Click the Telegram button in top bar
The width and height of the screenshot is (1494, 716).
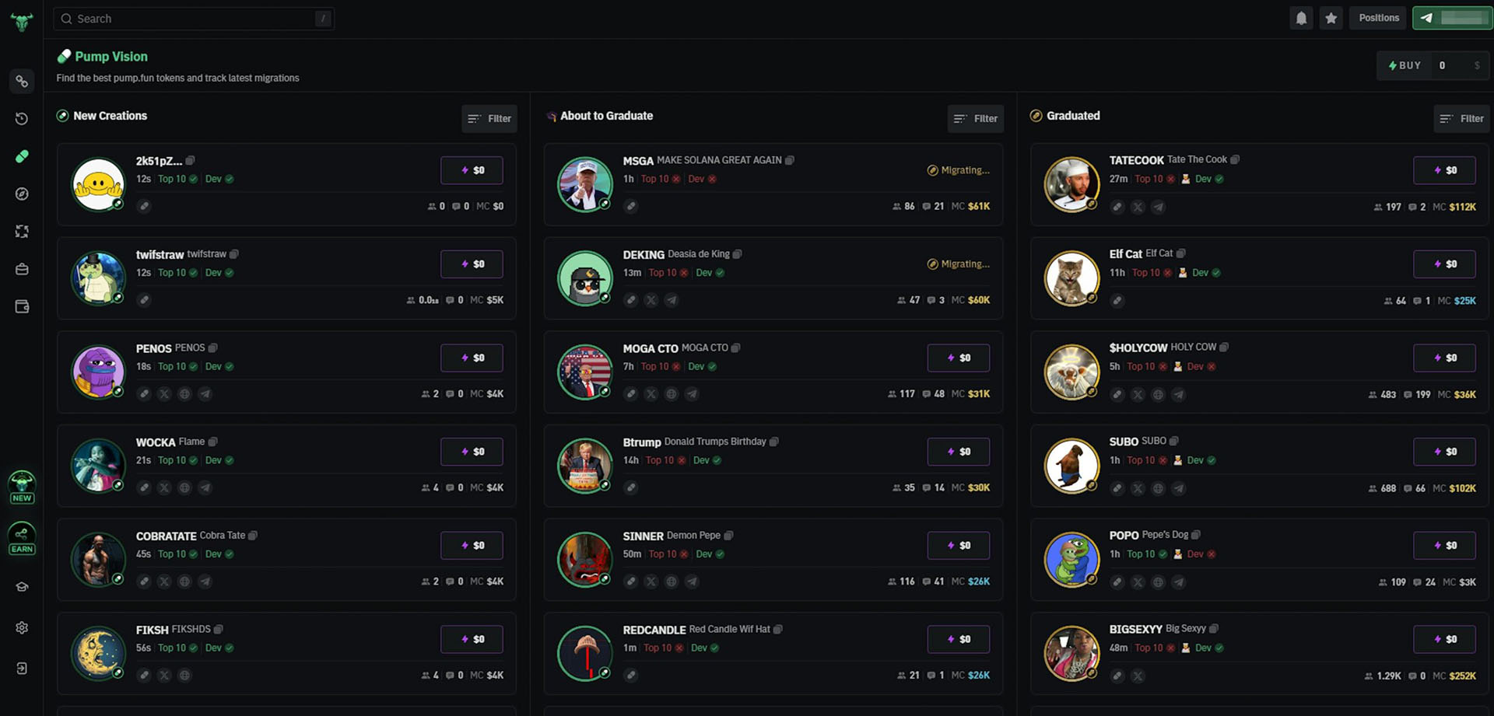point(1452,18)
